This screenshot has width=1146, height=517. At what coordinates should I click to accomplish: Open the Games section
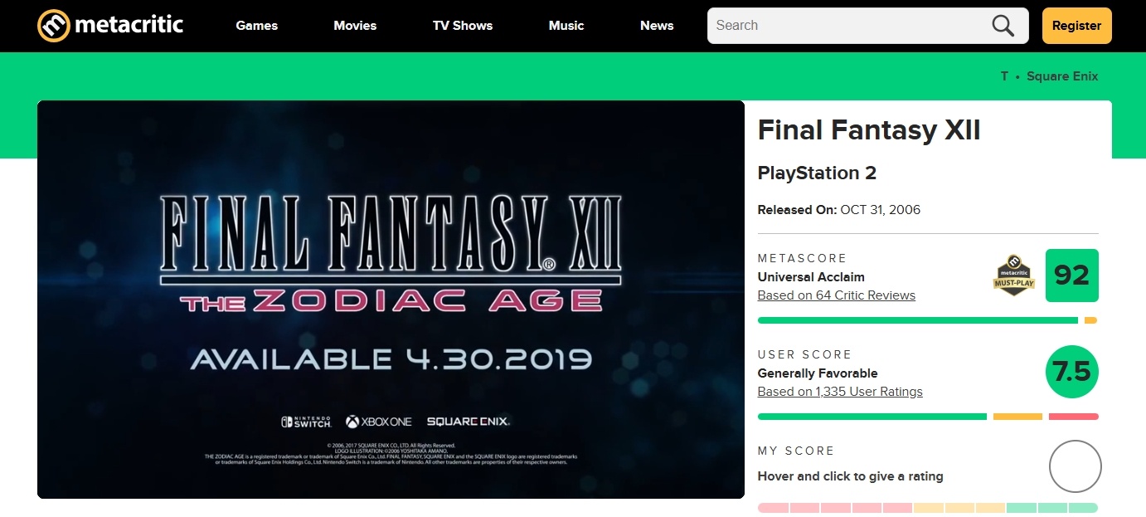(256, 25)
